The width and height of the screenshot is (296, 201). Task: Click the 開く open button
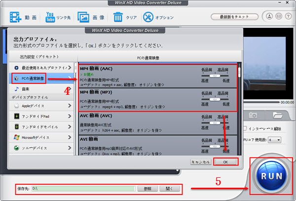coord(170,189)
